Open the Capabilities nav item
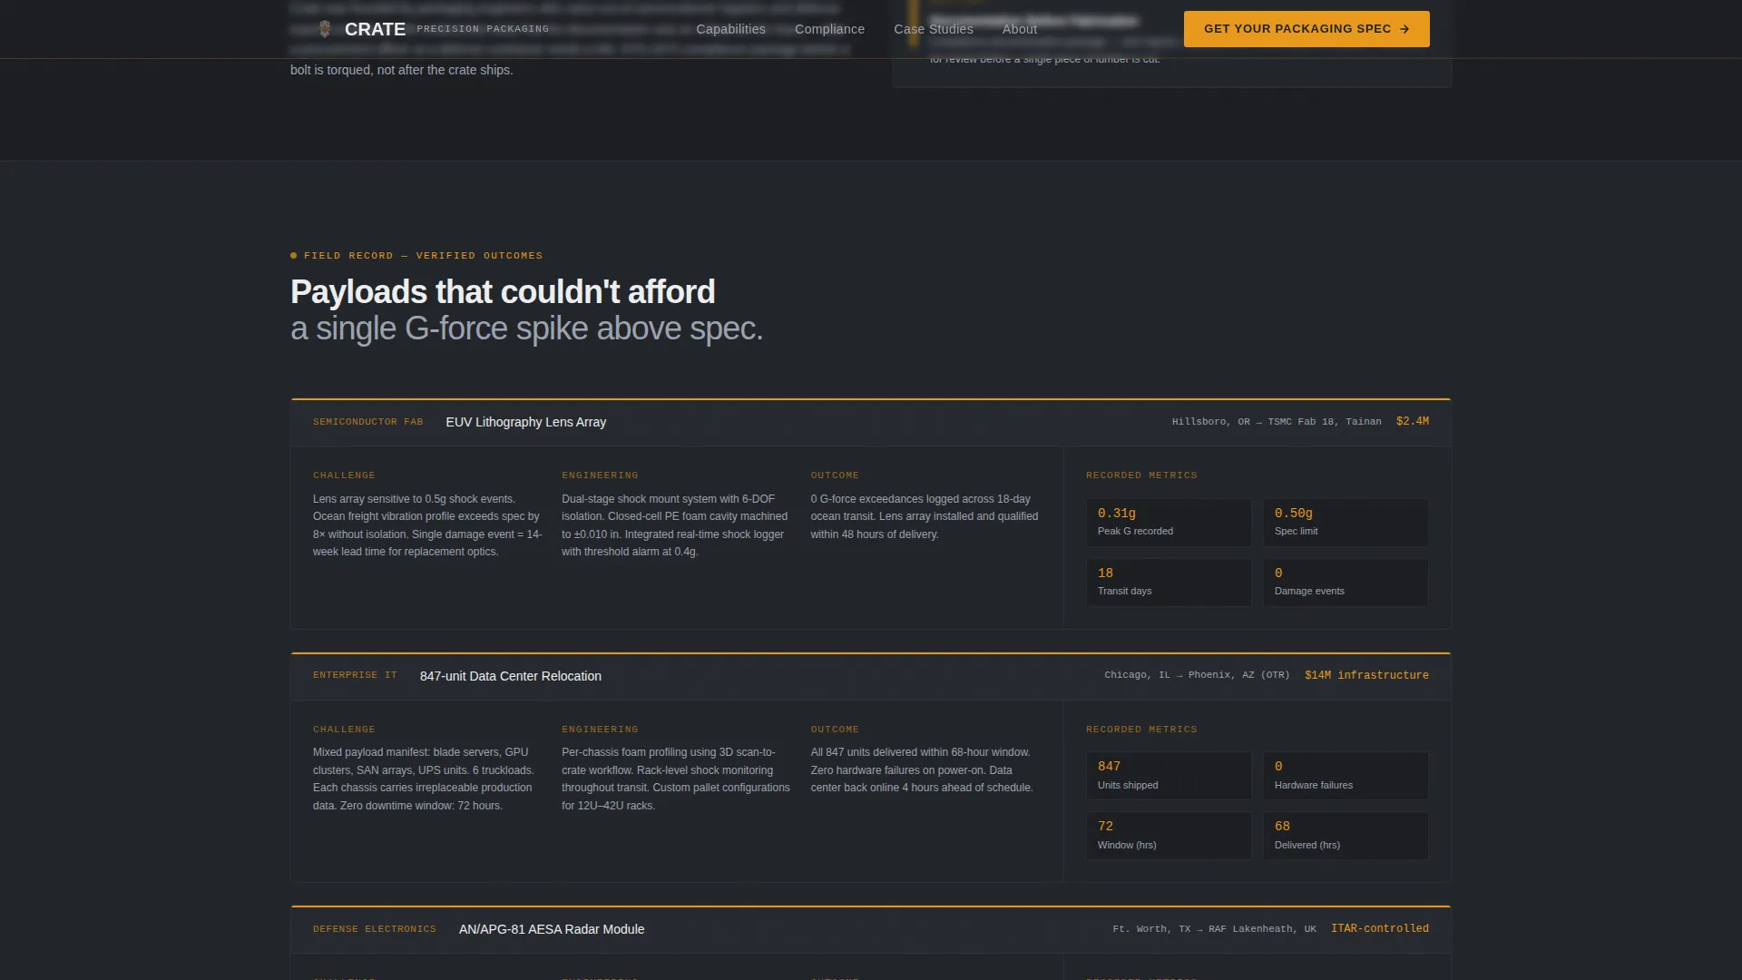 [x=730, y=29]
